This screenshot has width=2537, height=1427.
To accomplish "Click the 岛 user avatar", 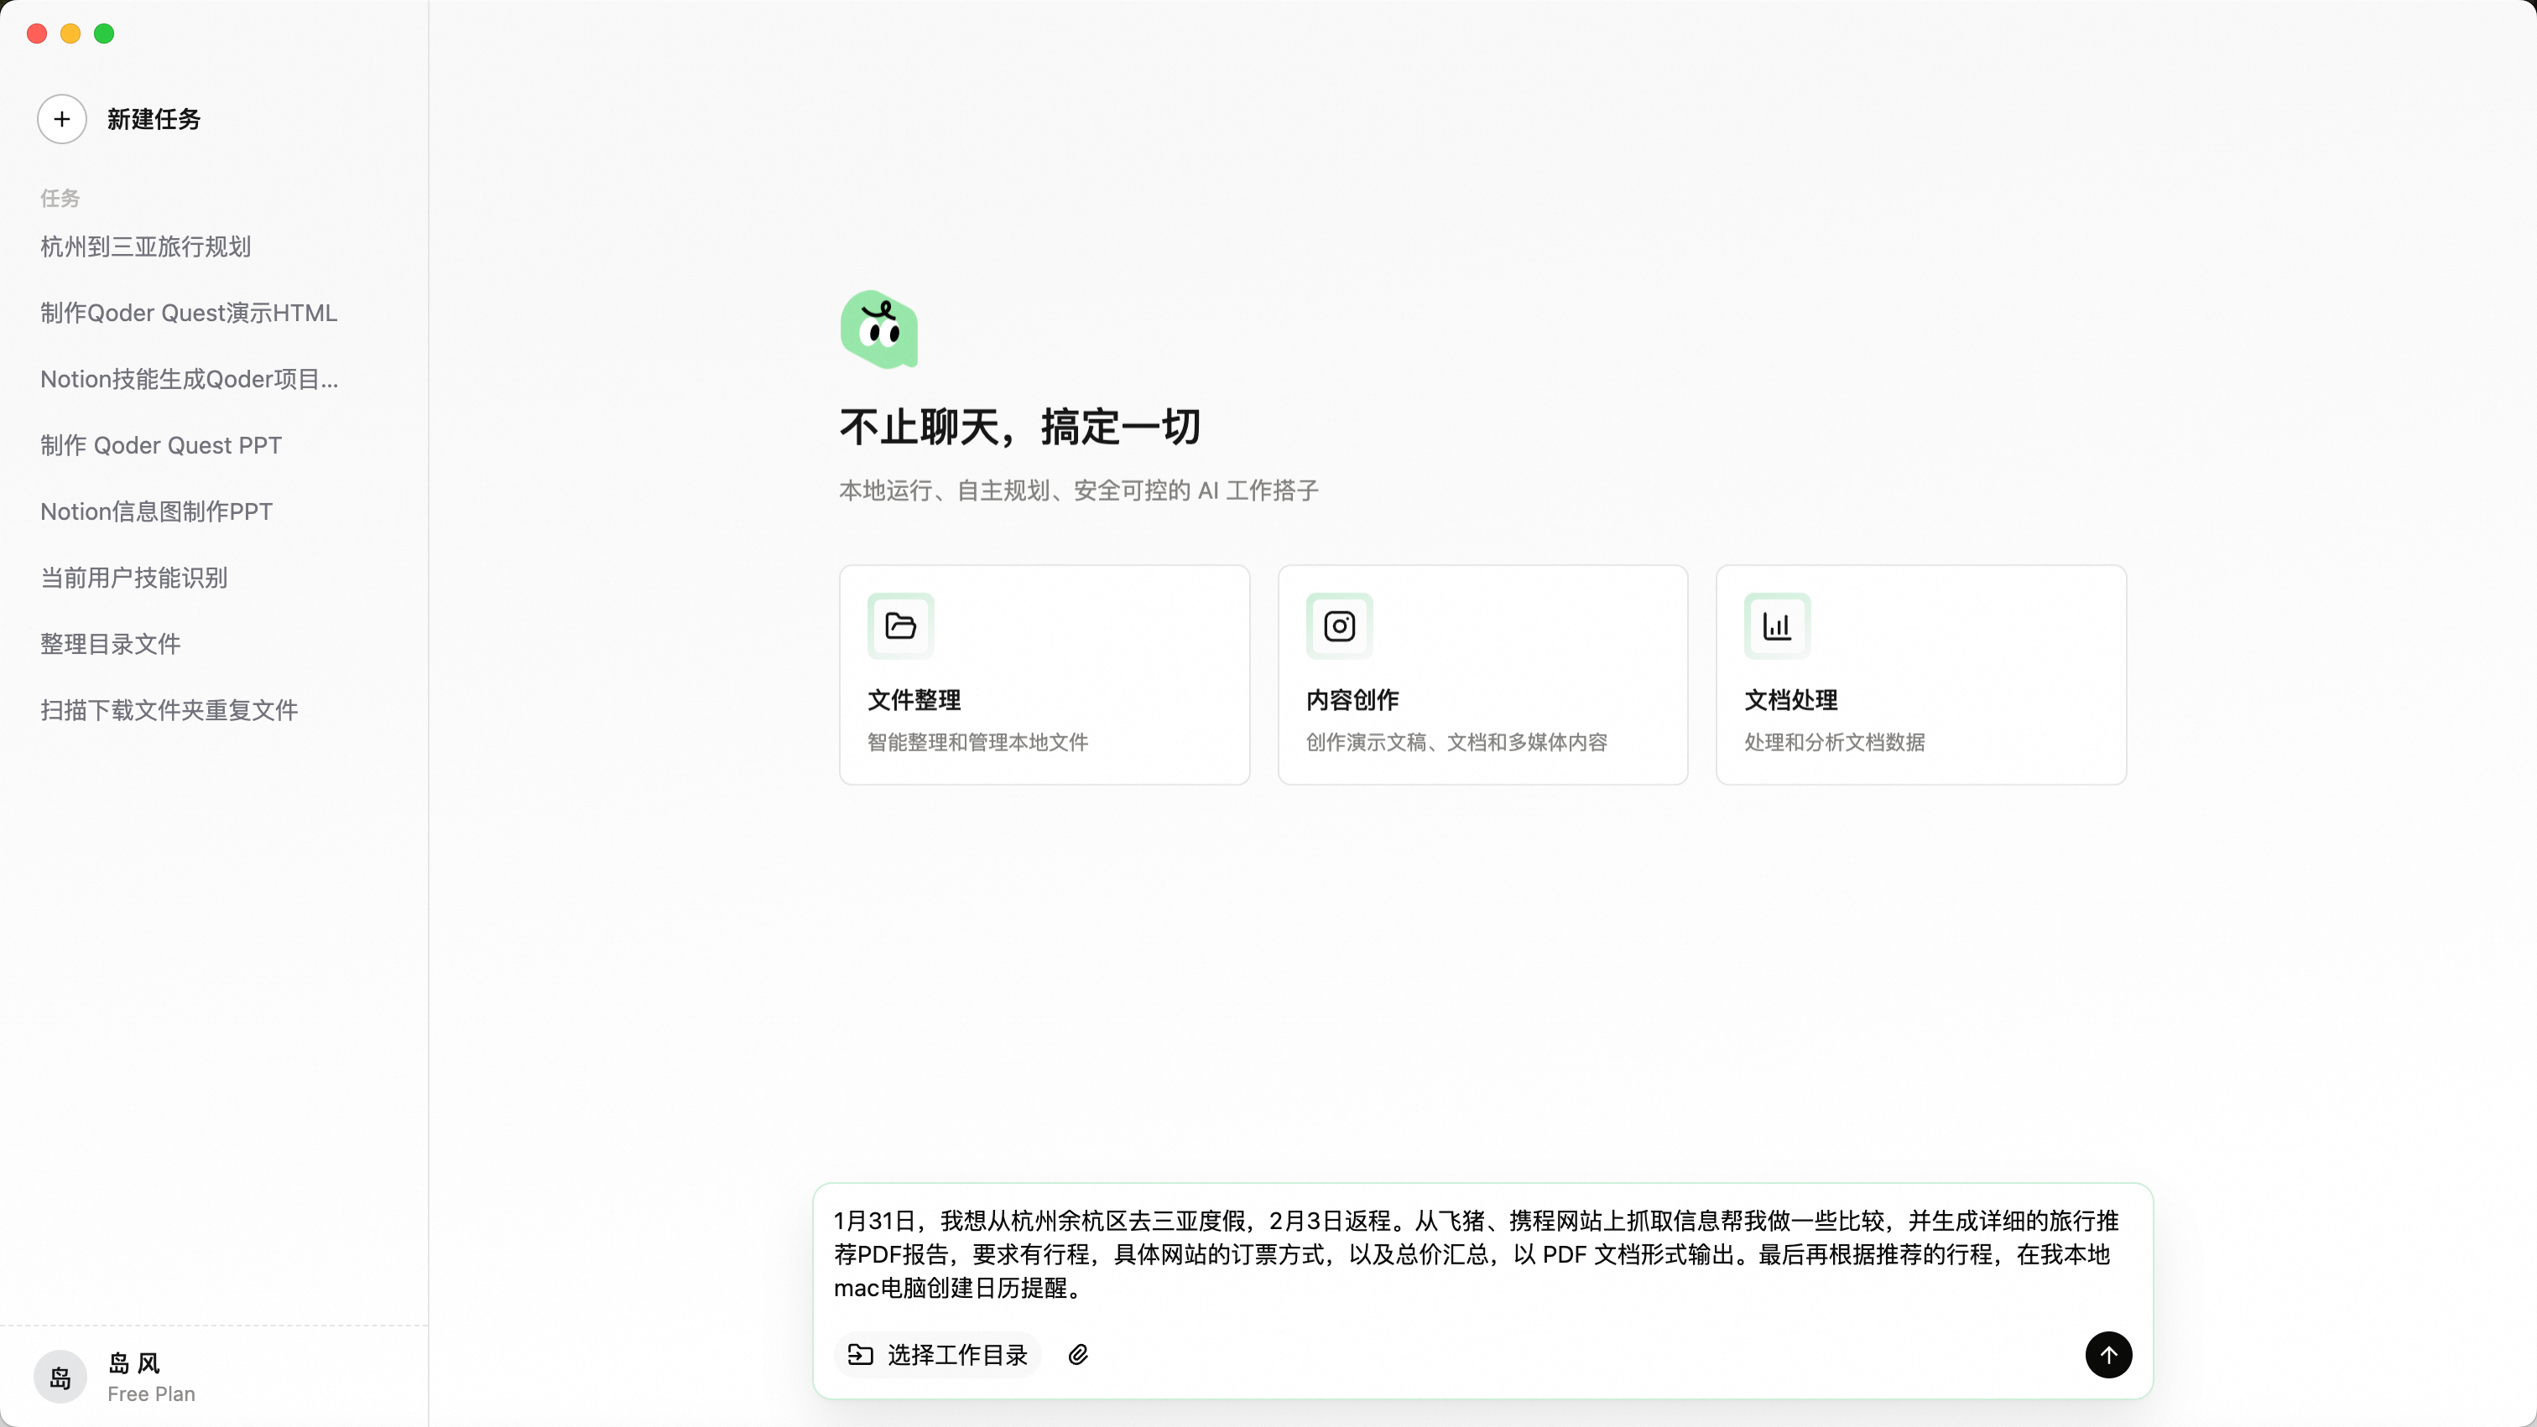I will pyautogui.click(x=60, y=1377).
